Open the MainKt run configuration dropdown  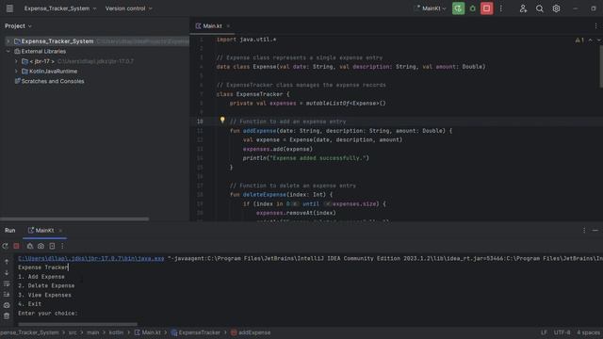tap(431, 8)
